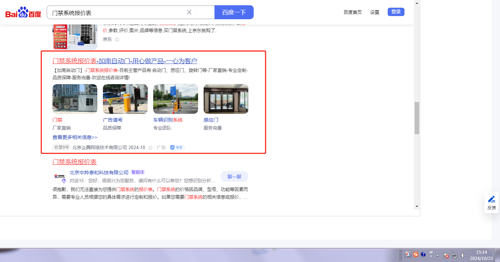
Task: Click the 广告道闸 caption link
Action: tap(113, 120)
